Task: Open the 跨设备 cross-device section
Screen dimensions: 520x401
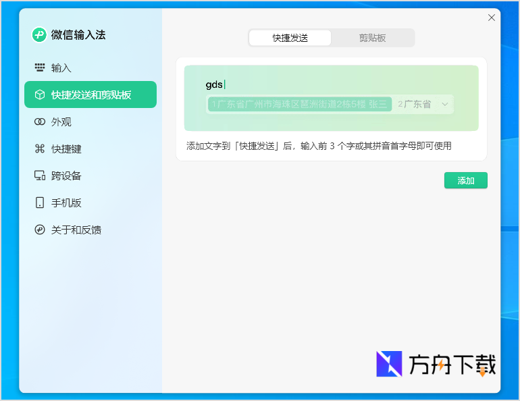Action: (x=90, y=176)
